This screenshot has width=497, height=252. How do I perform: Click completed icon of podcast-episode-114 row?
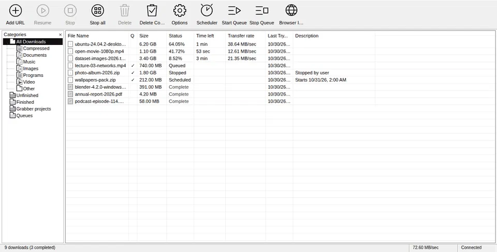pos(70,101)
